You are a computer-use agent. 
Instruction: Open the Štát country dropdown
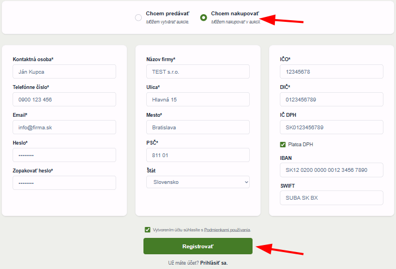pyautogui.click(x=197, y=182)
